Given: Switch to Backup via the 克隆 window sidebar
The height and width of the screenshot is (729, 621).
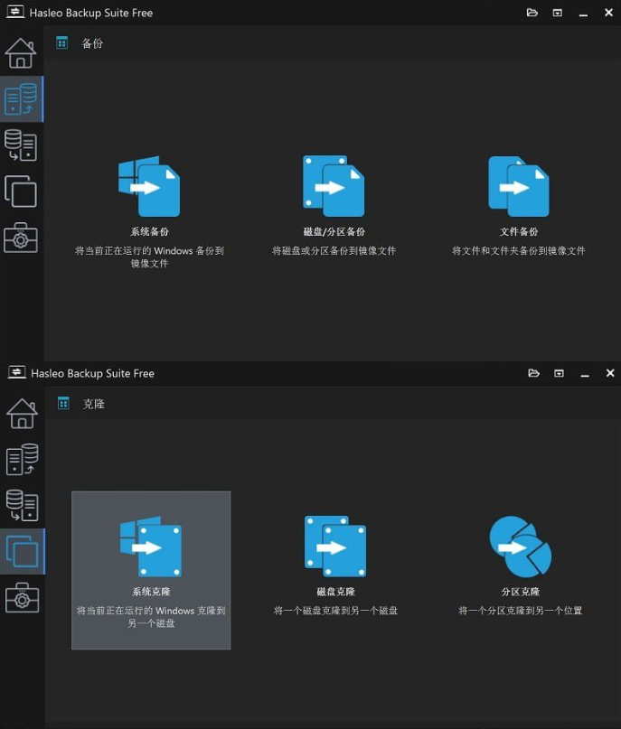Looking at the screenshot, I should (x=22, y=459).
